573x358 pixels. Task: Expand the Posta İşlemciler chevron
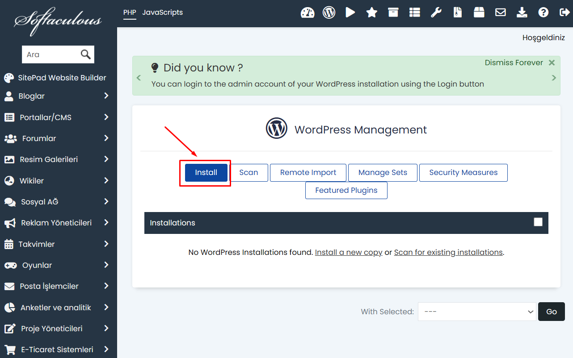click(106, 286)
